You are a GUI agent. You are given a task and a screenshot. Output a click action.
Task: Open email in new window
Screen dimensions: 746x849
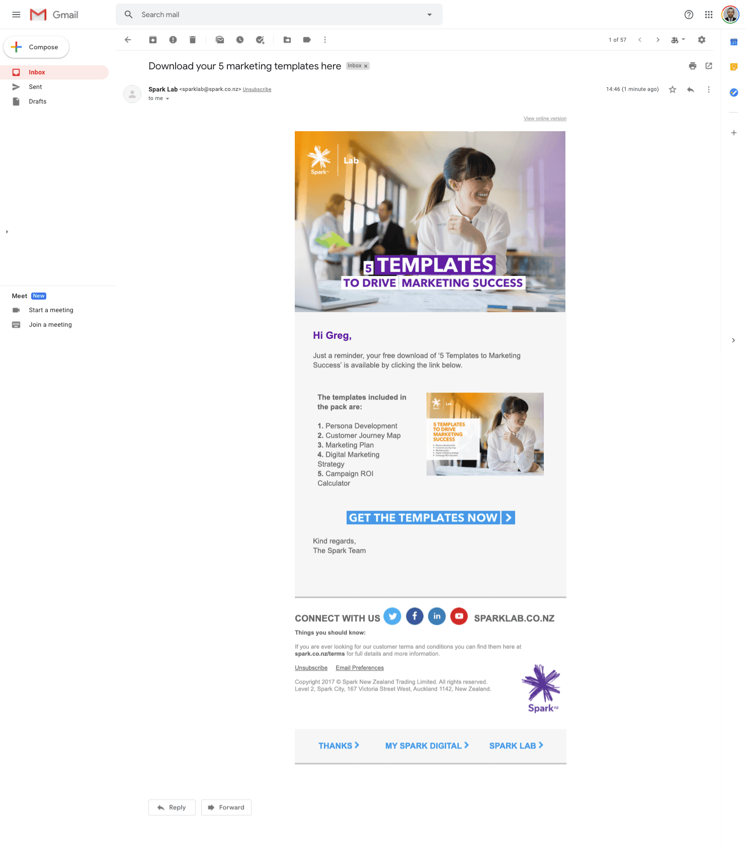click(709, 66)
